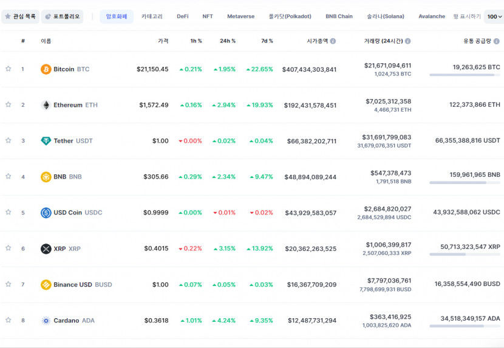This screenshot has height=348, width=504.
Task: Click USD Coin supply 43,932,588,062 USDC
Action: pyautogui.click(x=466, y=213)
